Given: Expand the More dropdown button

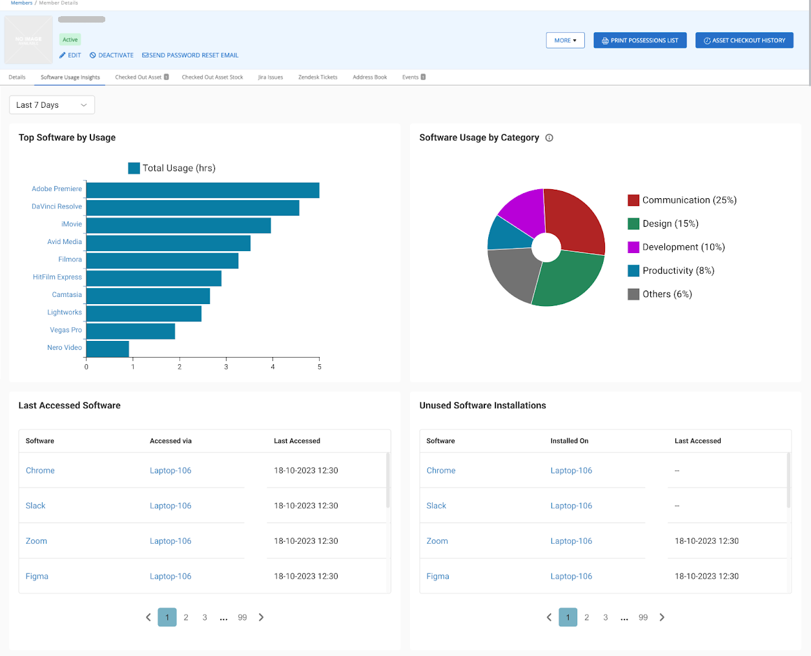Looking at the screenshot, I should [x=565, y=41].
